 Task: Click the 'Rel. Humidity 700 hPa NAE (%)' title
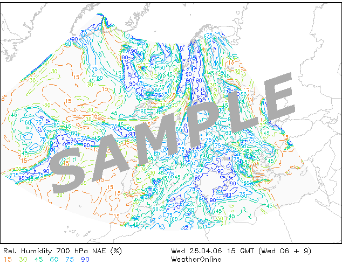point(63,251)
